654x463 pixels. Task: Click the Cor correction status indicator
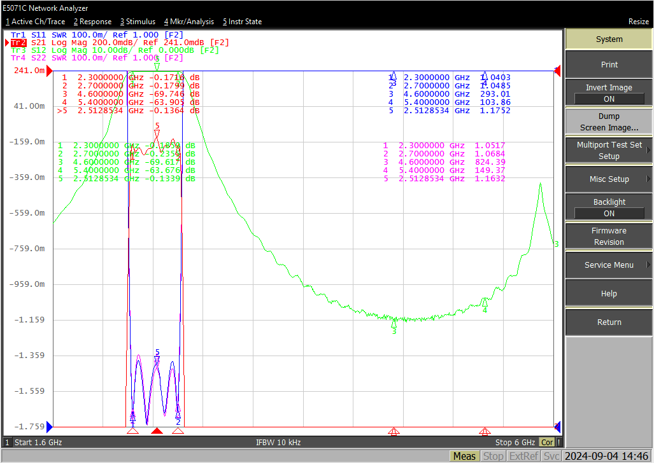pyautogui.click(x=547, y=442)
